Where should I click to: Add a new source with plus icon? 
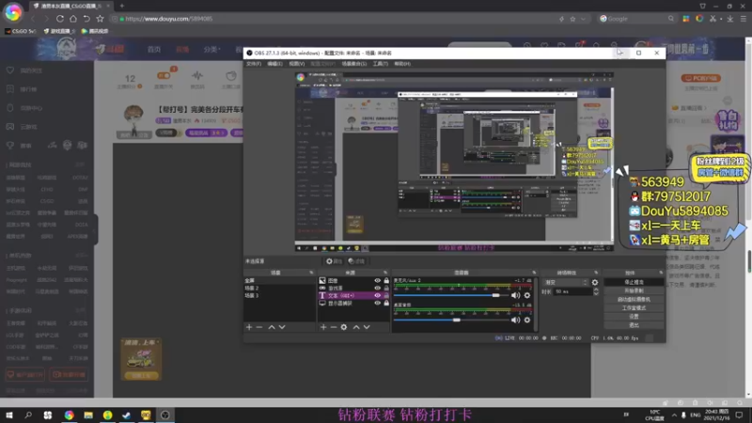tap(323, 327)
